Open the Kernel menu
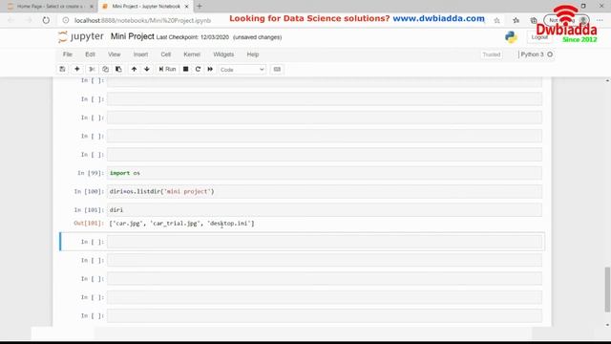The width and height of the screenshot is (611, 344). tap(192, 54)
